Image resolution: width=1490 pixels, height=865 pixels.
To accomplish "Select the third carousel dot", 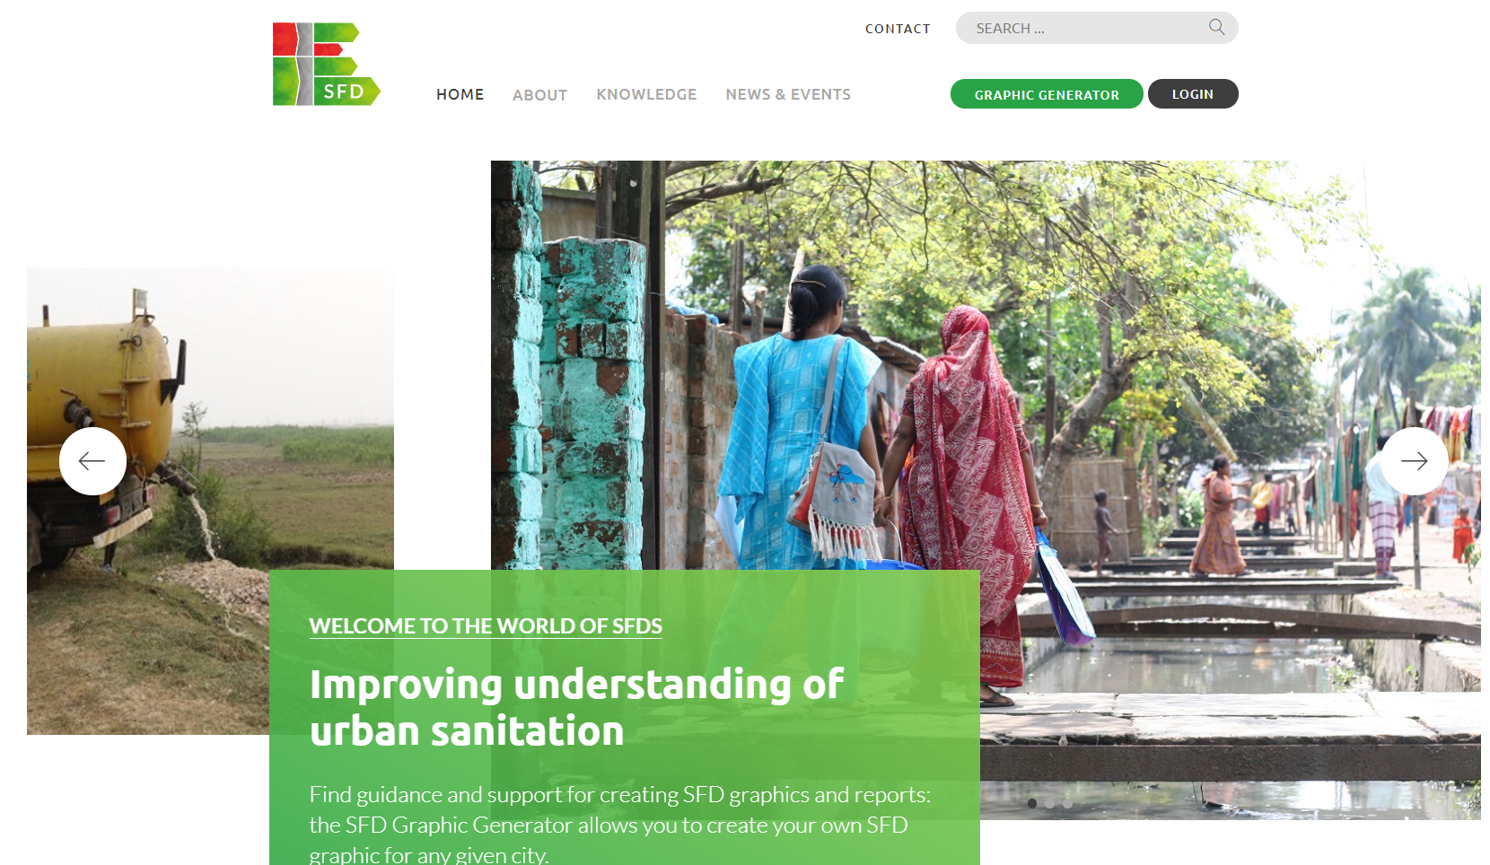I will (x=1067, y=803).
